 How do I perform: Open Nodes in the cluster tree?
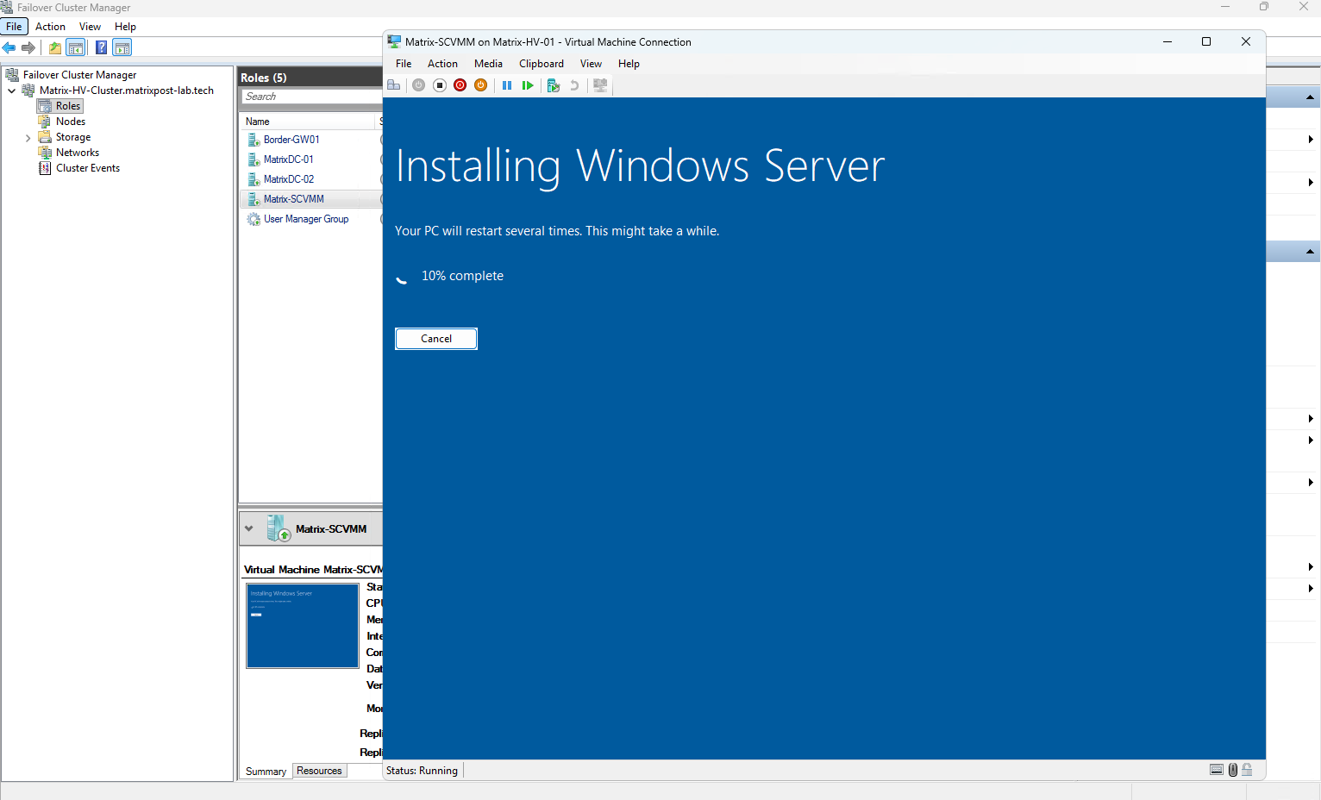pos(70,122)
